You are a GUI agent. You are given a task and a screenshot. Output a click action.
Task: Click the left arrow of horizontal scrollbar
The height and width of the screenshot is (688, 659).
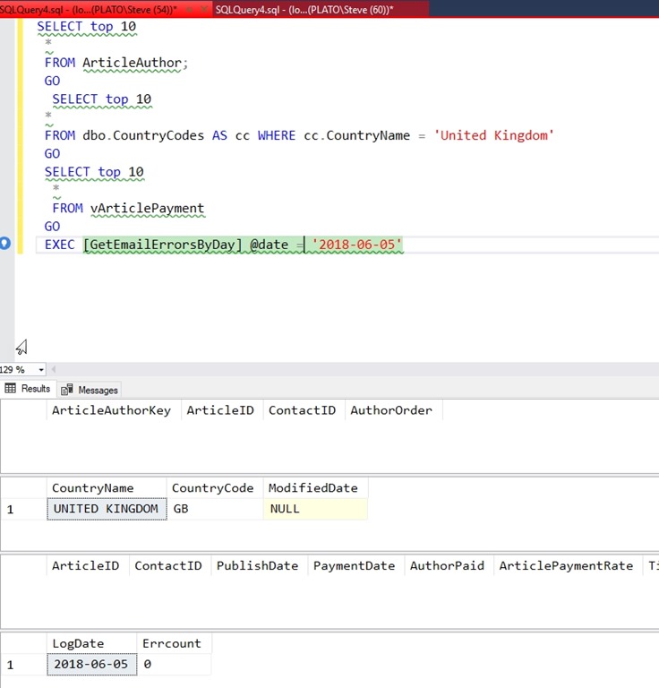[53, 369]
